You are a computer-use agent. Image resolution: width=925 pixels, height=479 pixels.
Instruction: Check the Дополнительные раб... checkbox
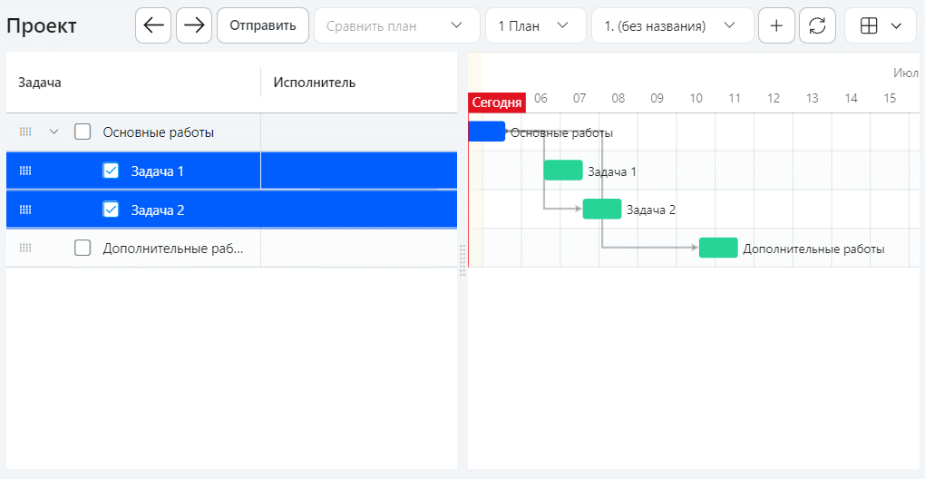point(83,249)
